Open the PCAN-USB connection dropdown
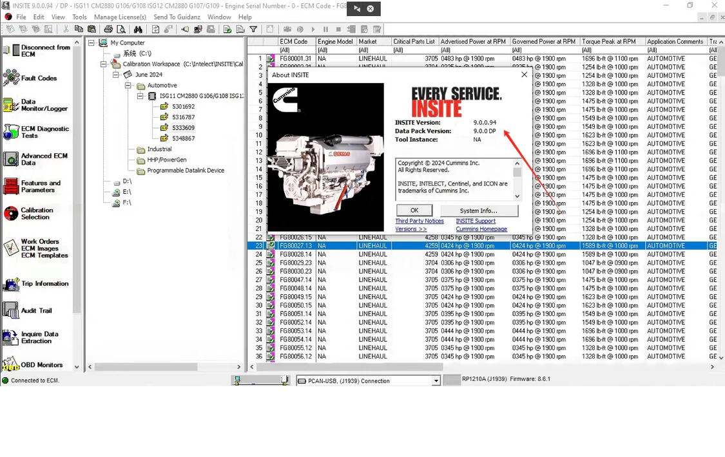The width and height of the screenshot is (725, 457). pyautogui.click(x=436, y=380)
